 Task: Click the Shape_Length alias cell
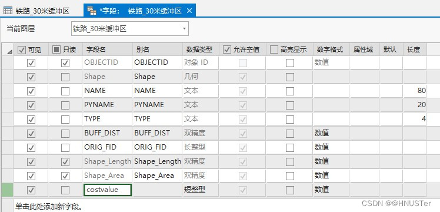tap(157, 161)
